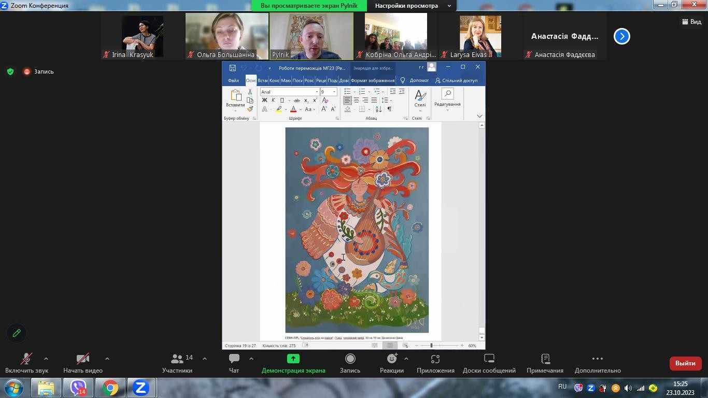Switch to the Вставка ribbon tab
Screen dimensions: 708x398
click(263, 80)
